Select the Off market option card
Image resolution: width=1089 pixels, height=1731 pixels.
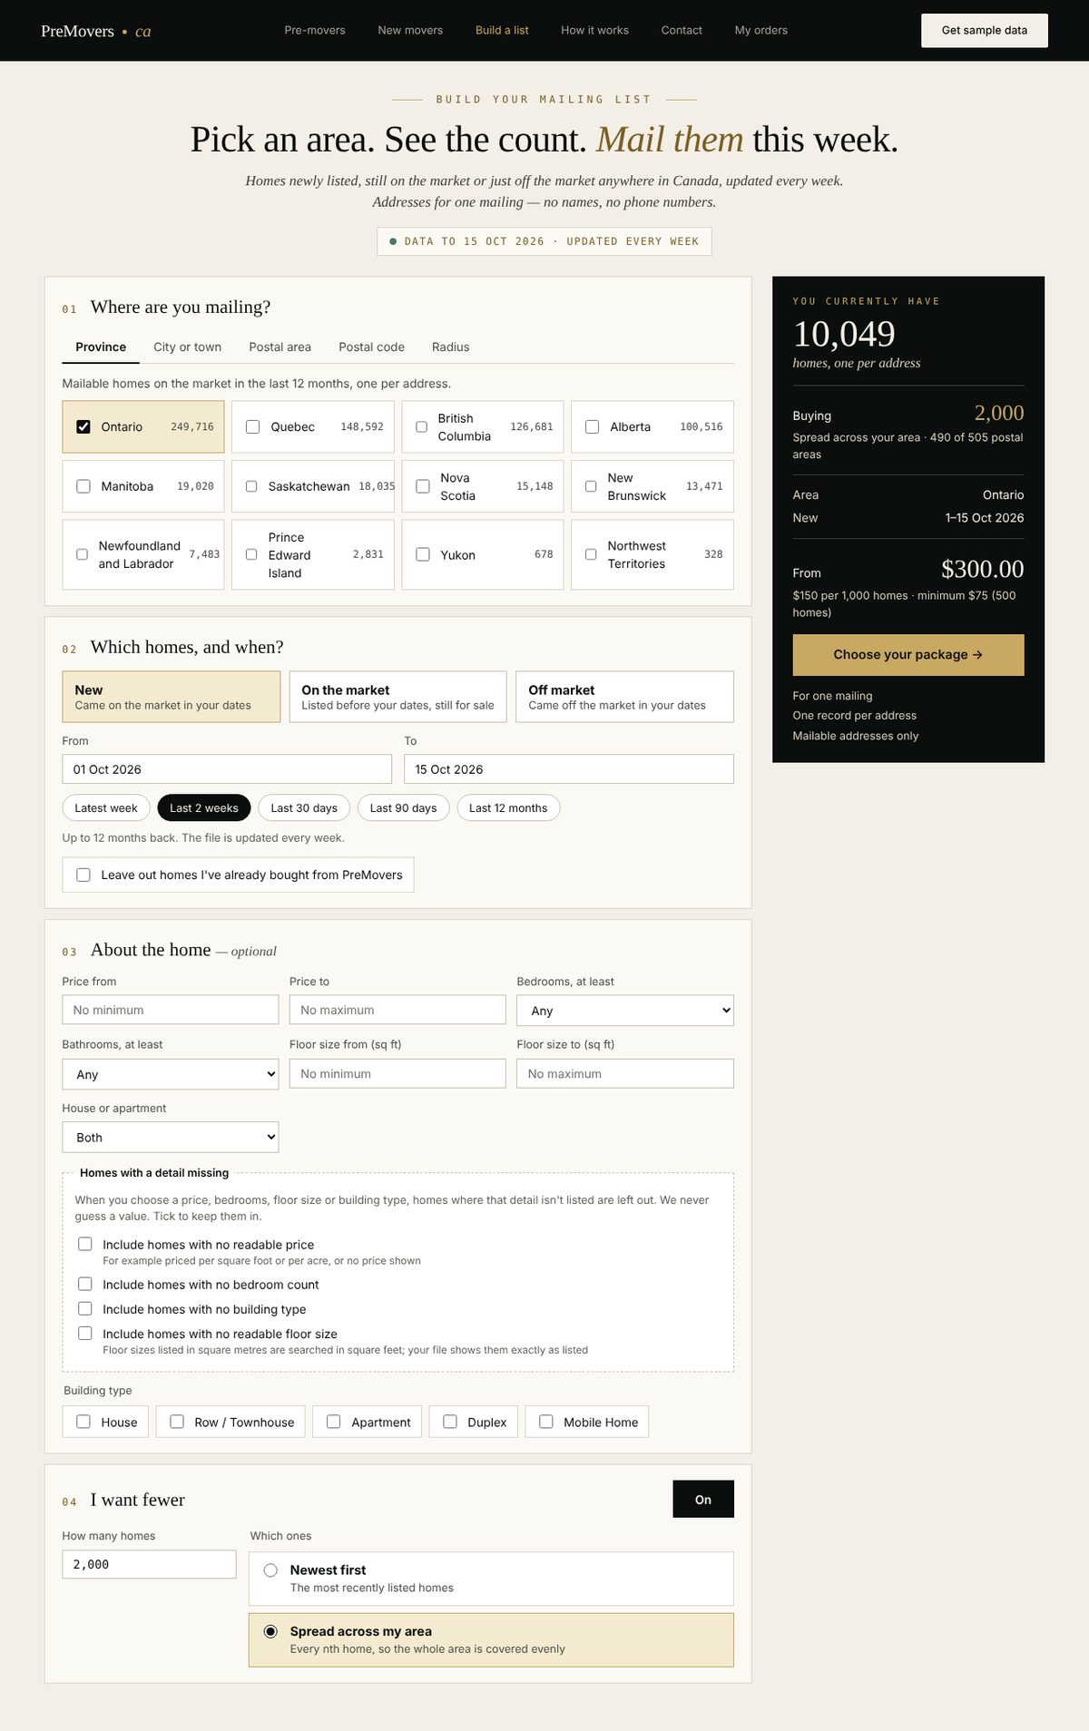[624, 697]
